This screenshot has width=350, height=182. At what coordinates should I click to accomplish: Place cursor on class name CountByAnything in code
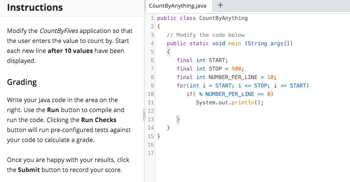(224, 18)
